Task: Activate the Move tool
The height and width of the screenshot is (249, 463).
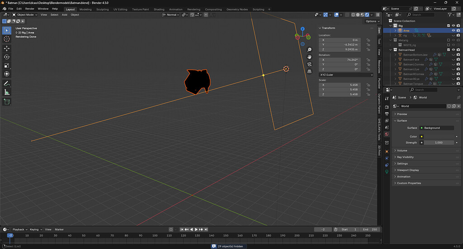Action: point(7,48)
